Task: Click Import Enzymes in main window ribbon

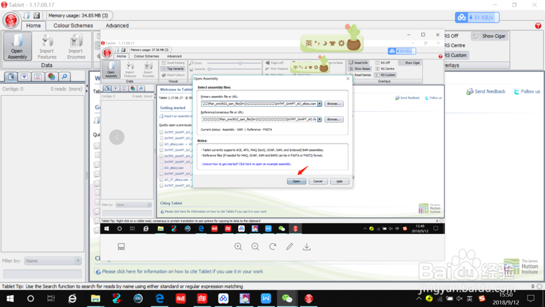Action: [76, 46]
